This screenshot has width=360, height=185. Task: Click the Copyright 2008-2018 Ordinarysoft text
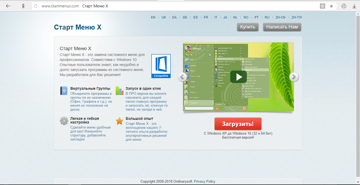[167, 181]
